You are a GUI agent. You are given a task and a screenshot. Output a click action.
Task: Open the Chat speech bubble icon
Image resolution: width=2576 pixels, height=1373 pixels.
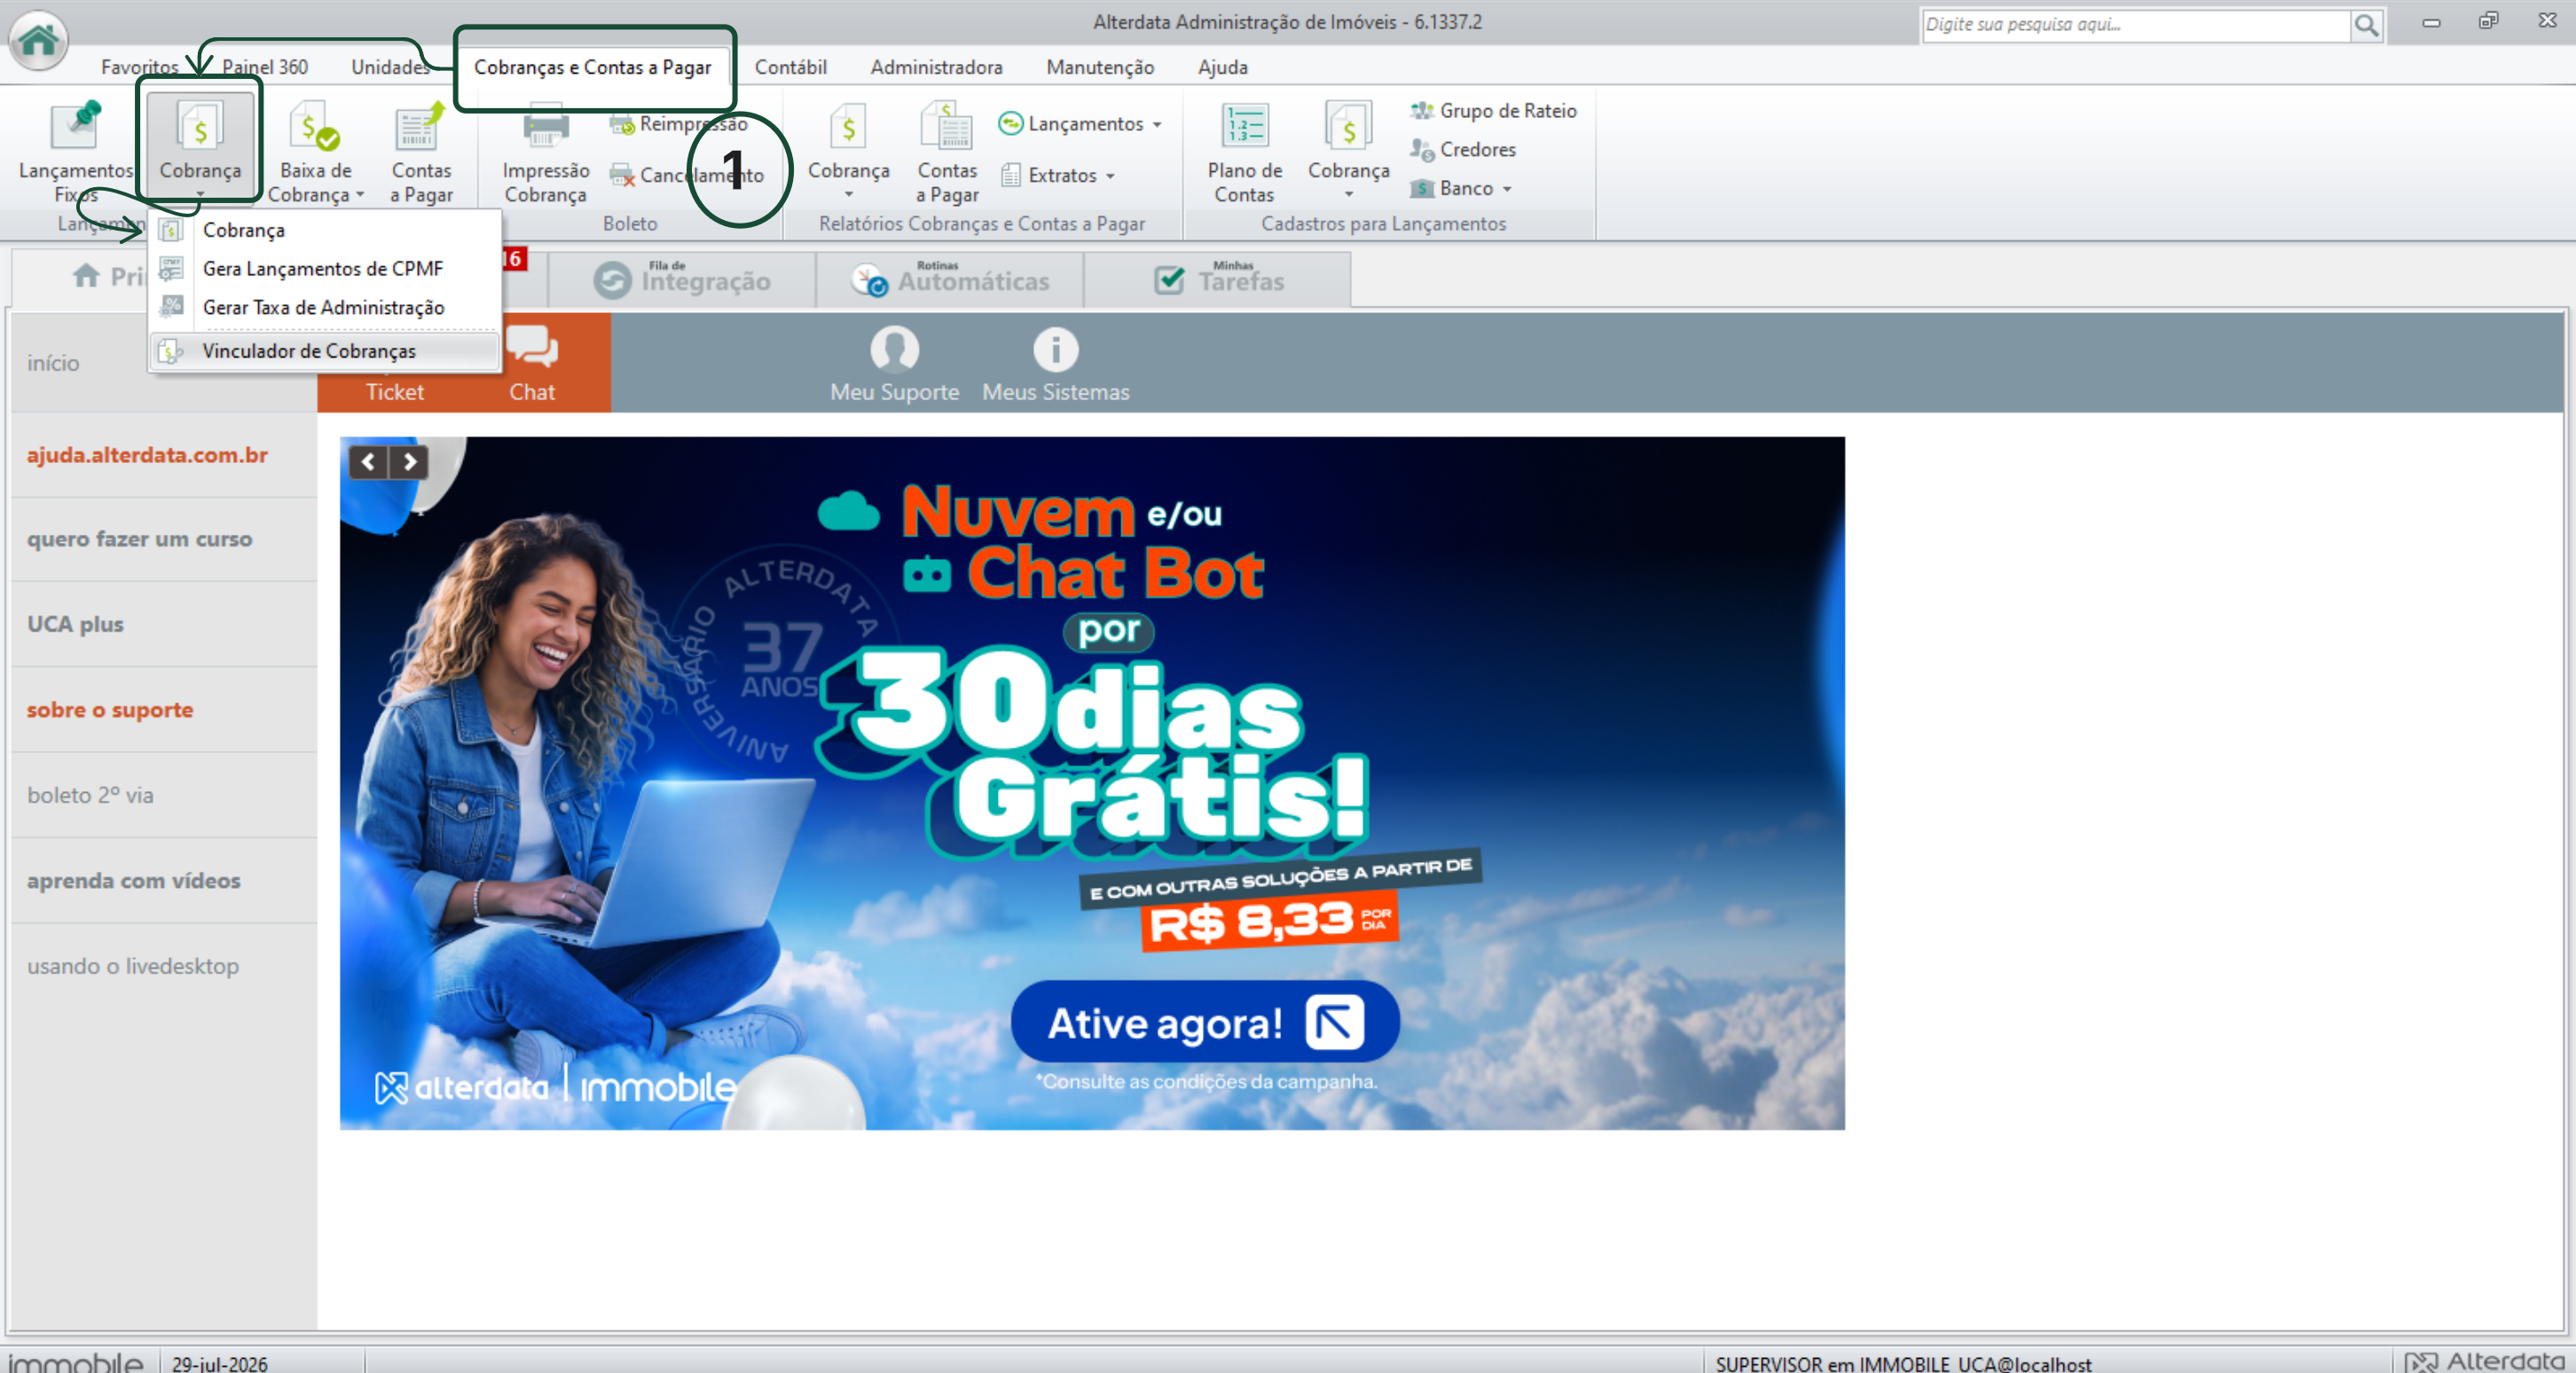tap(532, 348)
